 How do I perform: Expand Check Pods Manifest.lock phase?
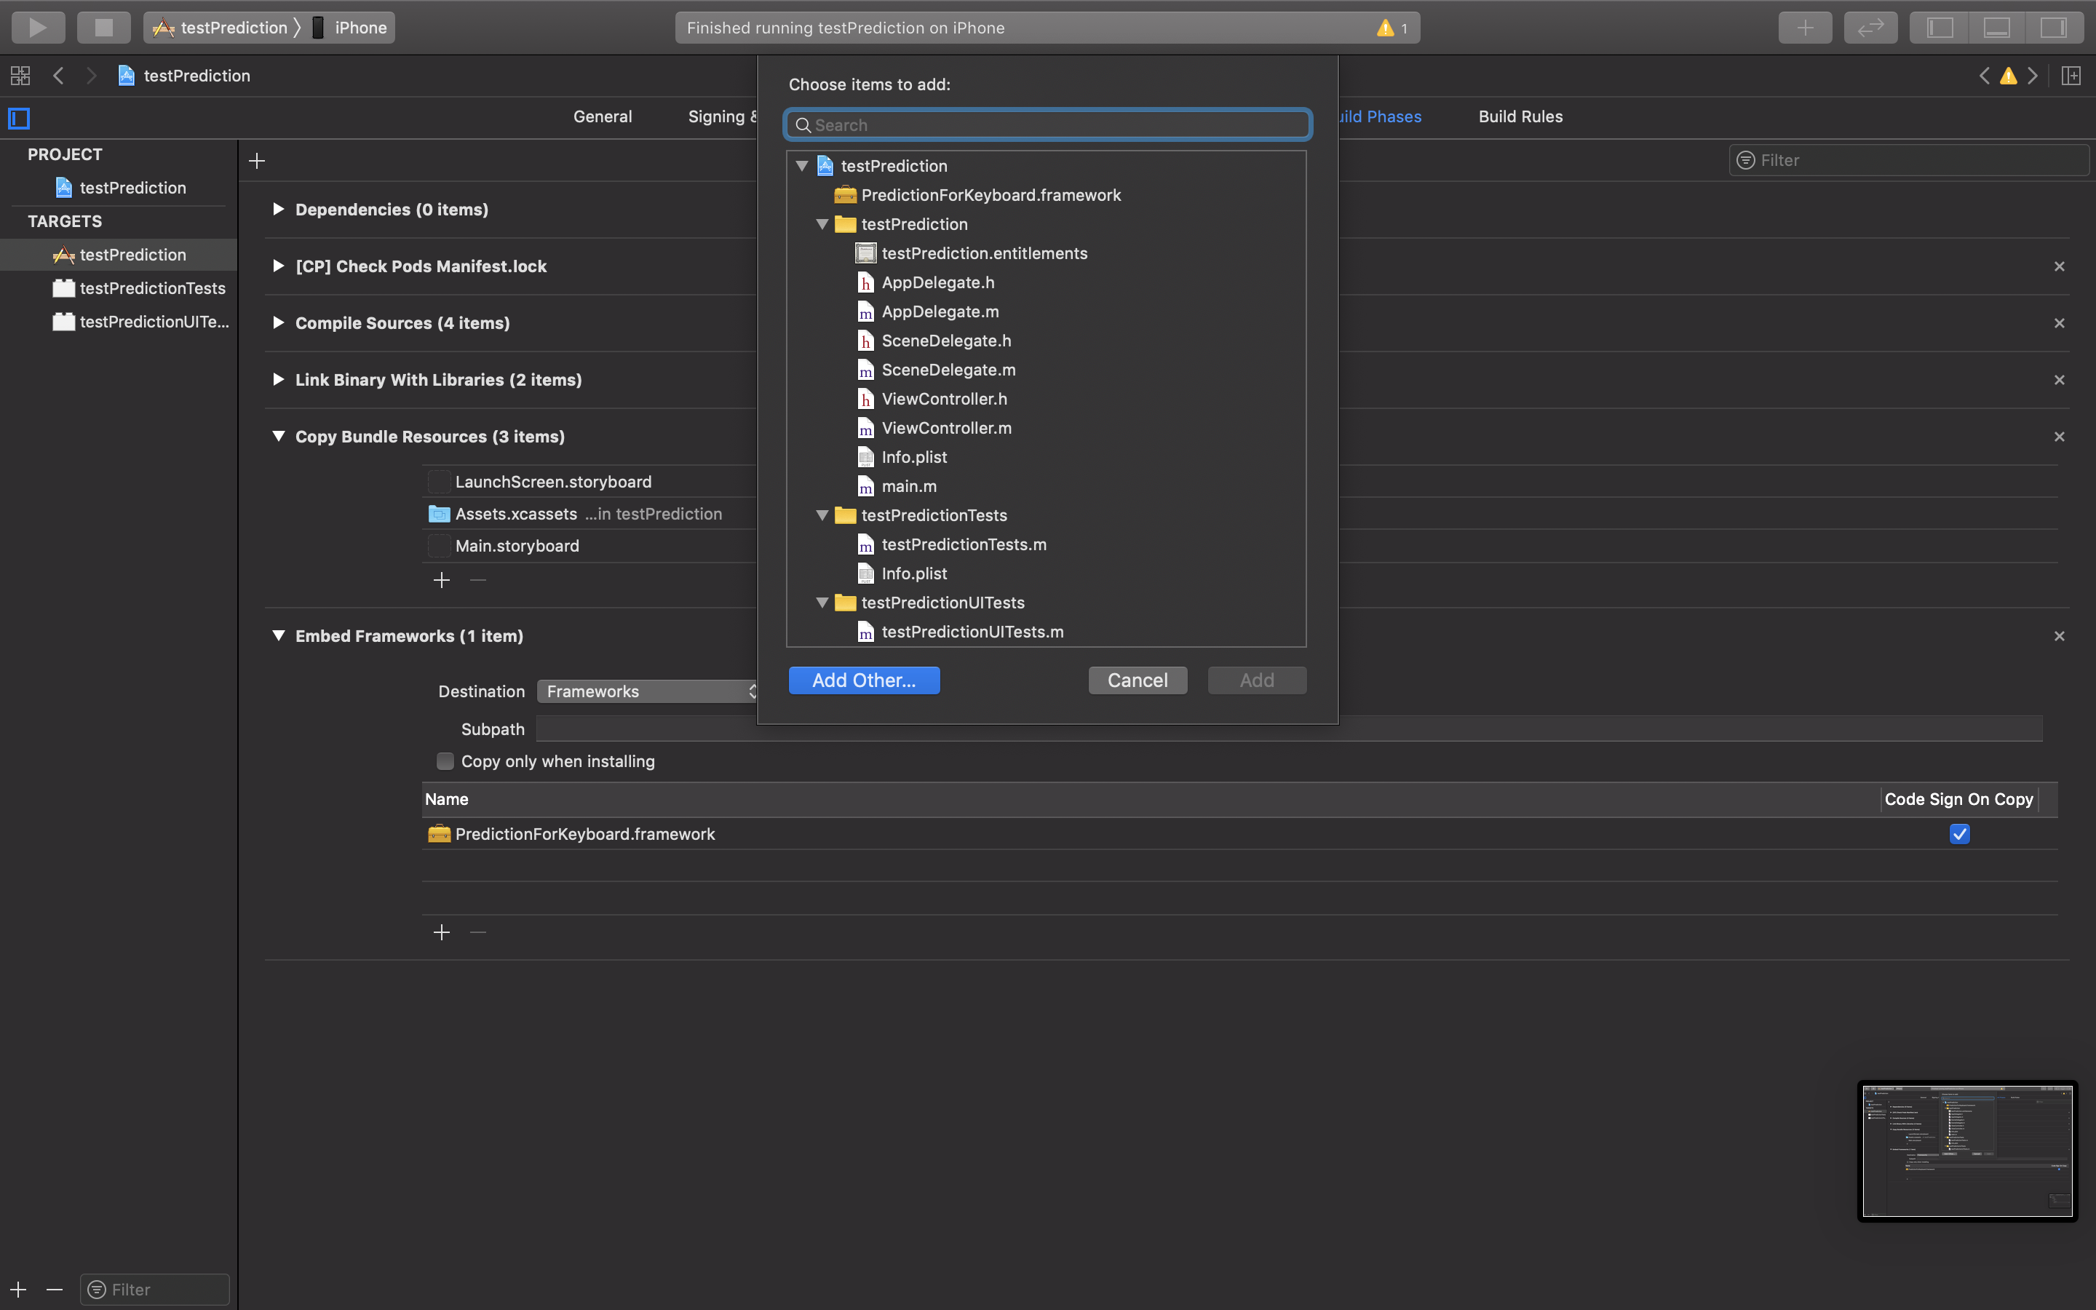278,266
